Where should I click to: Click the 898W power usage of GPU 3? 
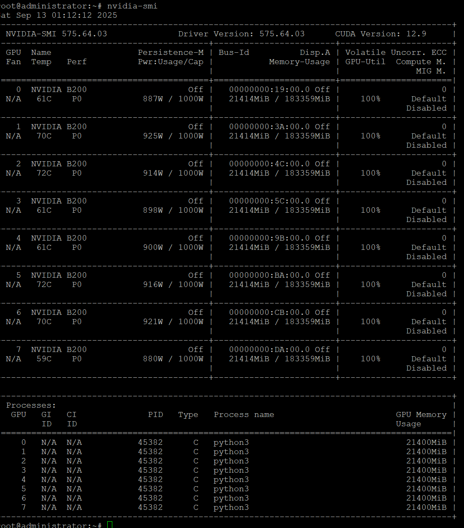coord(153,210)
